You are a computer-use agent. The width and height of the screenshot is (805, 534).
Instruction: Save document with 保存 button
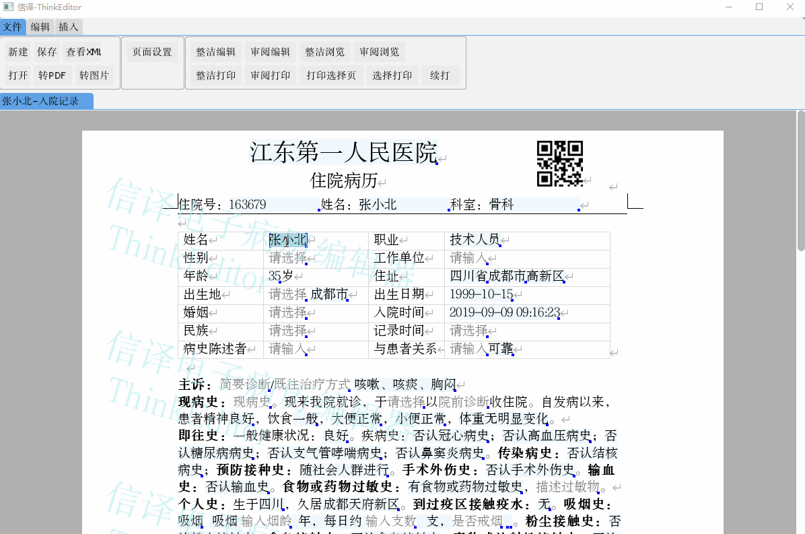click(x=47, y=52)
